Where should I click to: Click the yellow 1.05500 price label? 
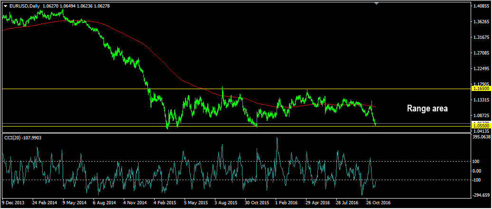tap(482, 126)
